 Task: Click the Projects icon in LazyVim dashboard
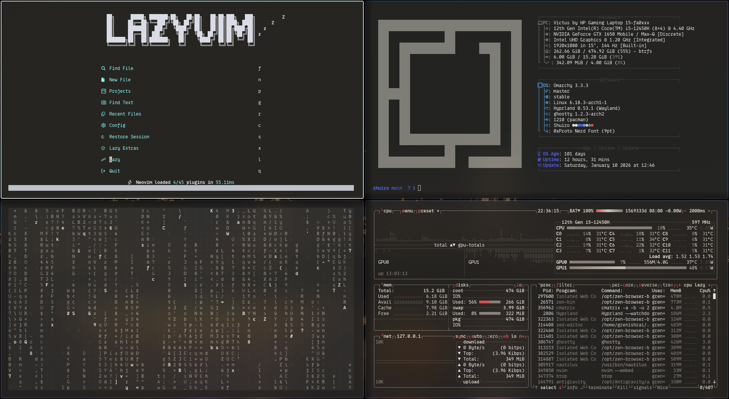103,91
